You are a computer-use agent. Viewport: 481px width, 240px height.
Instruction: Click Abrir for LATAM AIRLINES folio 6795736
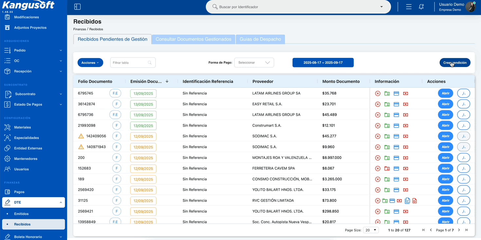point(445,115)
